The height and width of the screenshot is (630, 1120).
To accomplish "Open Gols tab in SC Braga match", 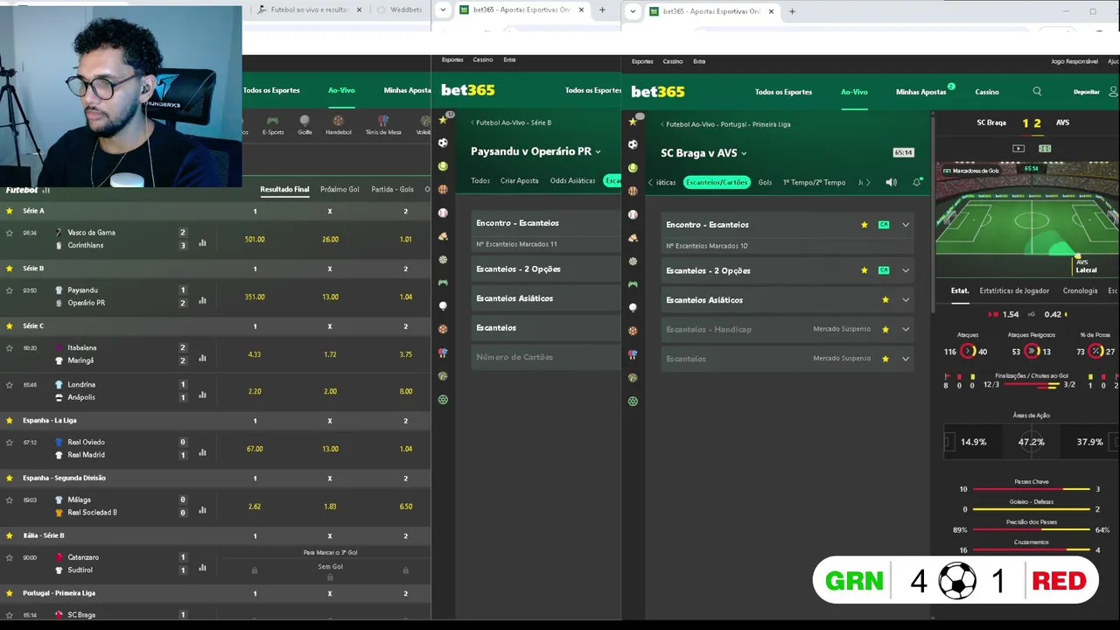I will tap(765, 182).
